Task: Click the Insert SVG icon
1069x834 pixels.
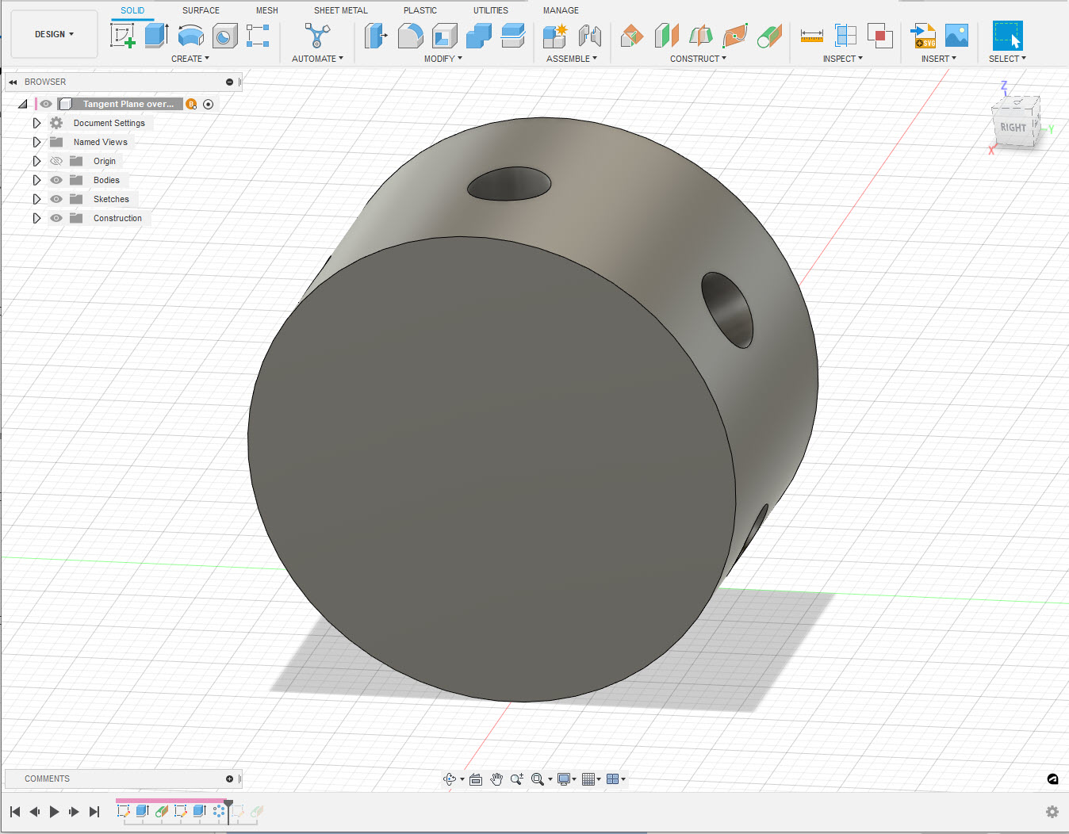Action: click(x=922, y=36)
